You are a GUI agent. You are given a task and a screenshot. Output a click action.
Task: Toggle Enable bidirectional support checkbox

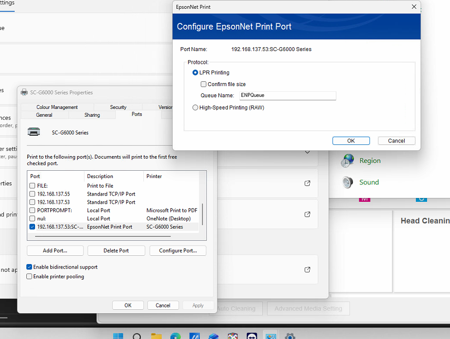(x=29, y=267)
